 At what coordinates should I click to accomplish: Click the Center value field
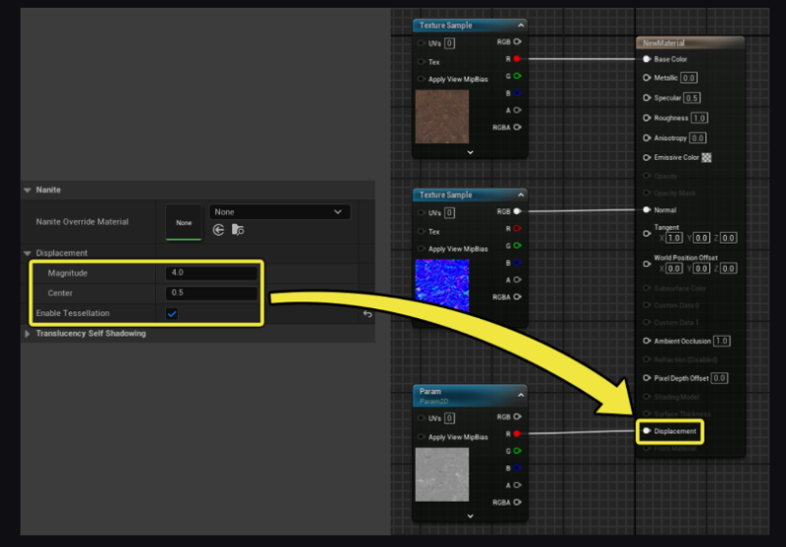click(x=211, y=293)
